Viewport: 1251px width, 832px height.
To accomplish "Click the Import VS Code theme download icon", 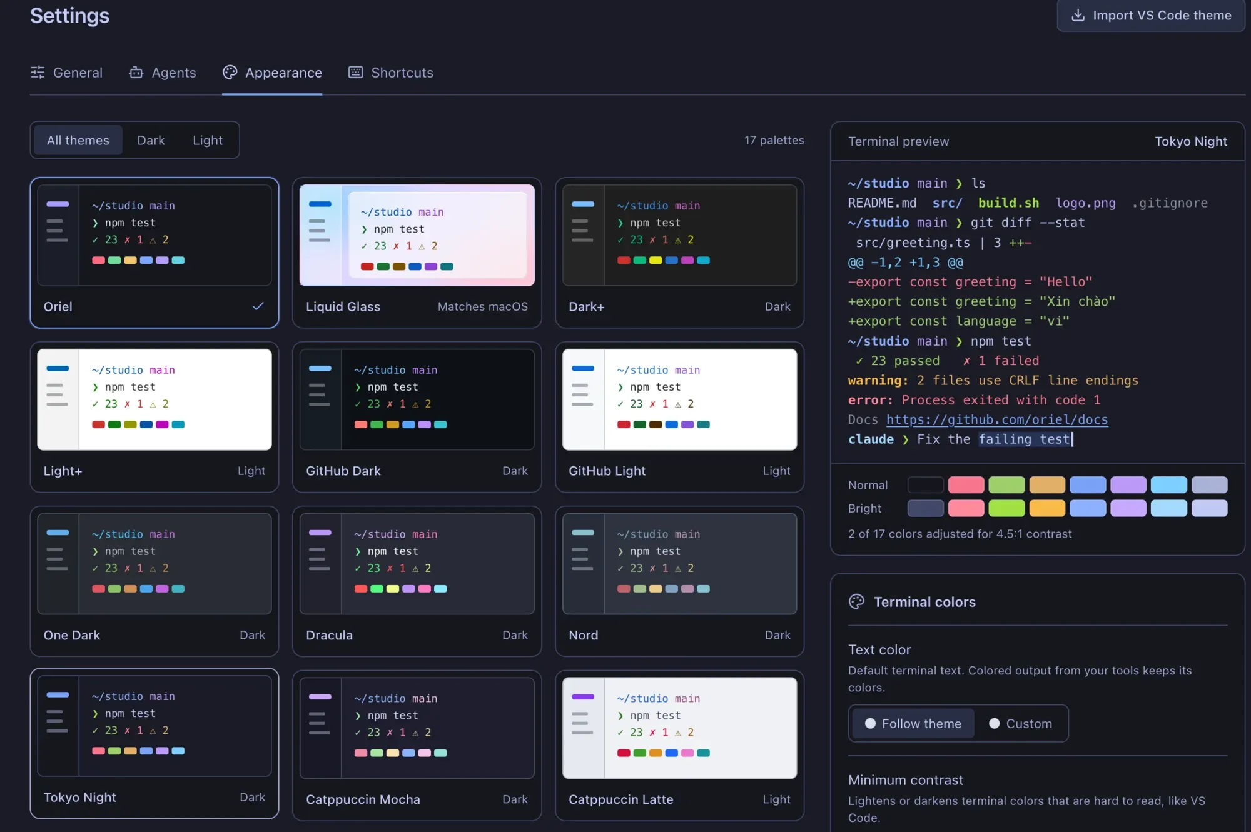I will 1078,15.
